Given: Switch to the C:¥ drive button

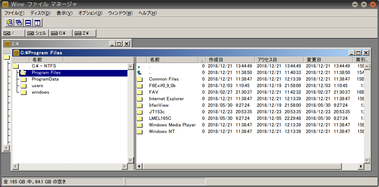Looking at the screenshot, I should tap(61, 34).
